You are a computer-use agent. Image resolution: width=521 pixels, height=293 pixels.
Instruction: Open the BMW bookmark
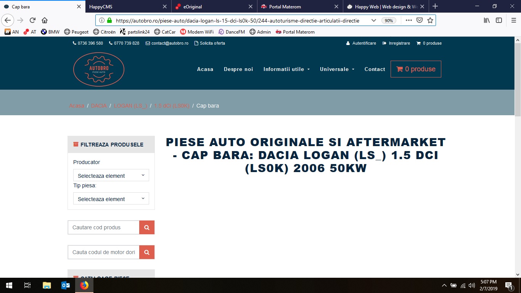click(x=50, y=32)
